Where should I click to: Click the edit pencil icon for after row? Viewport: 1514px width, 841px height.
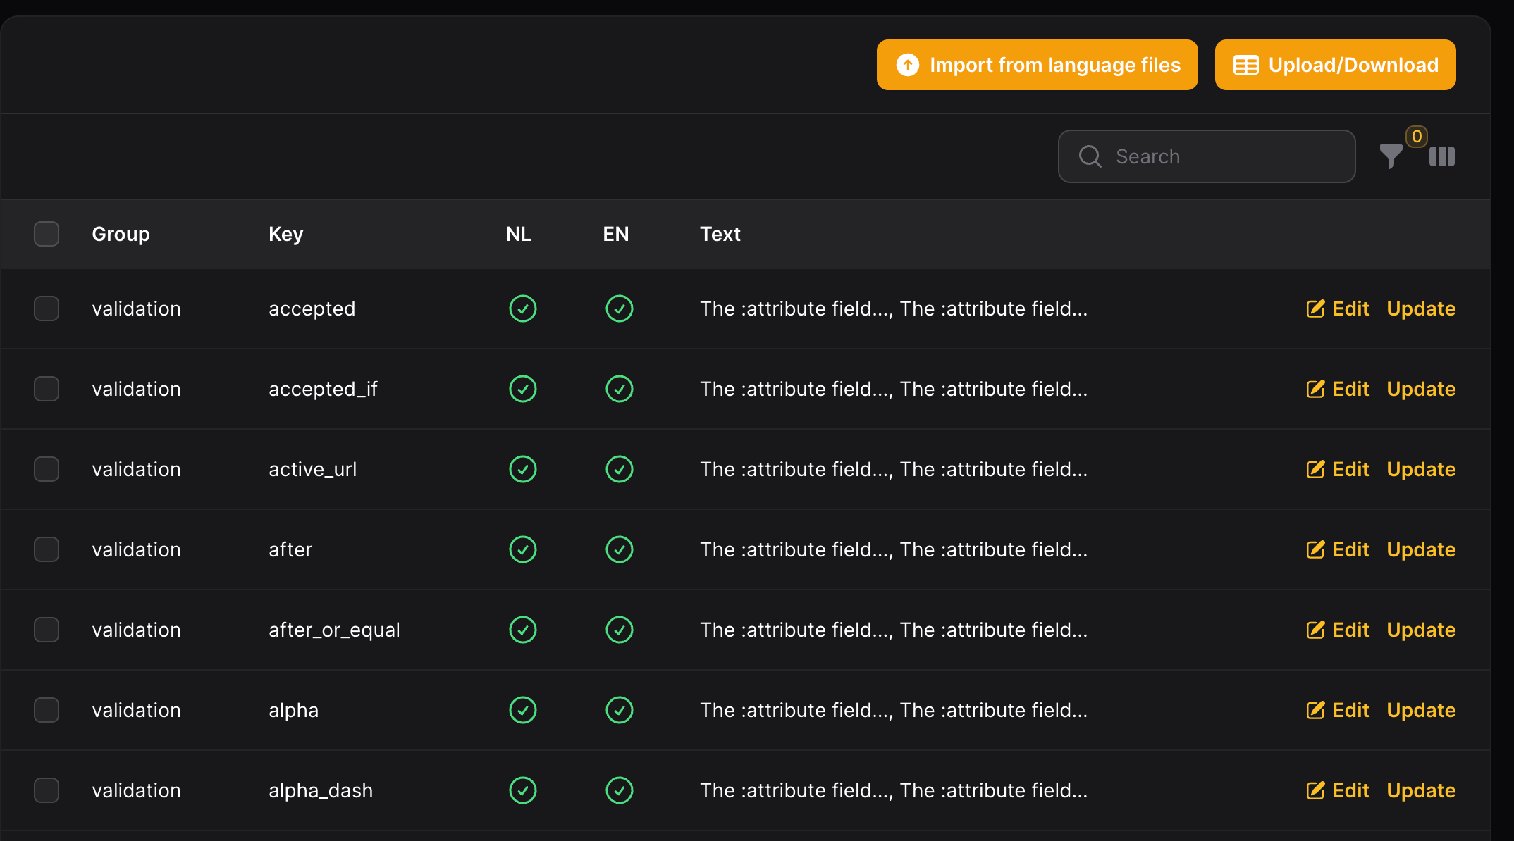coord(1315,549)
